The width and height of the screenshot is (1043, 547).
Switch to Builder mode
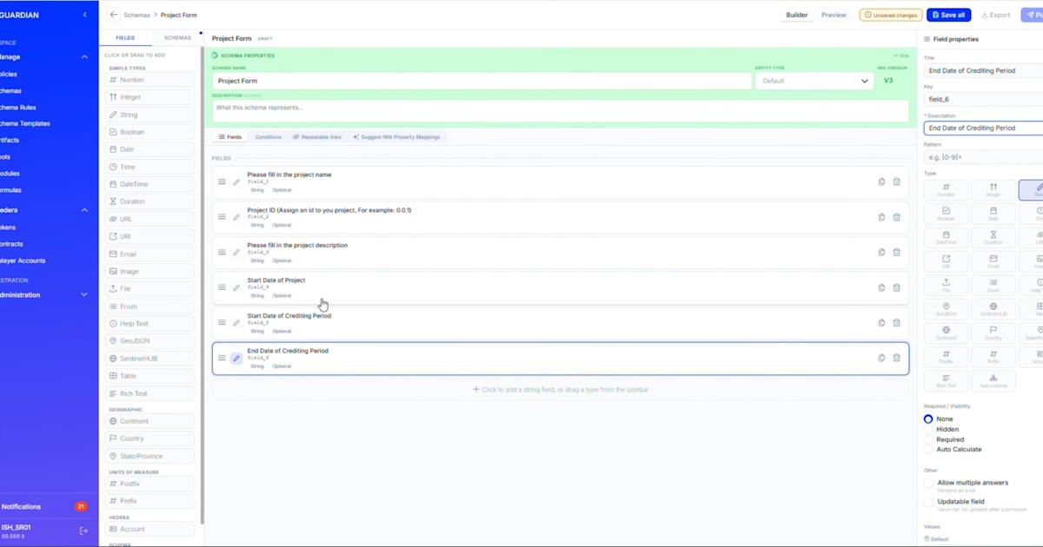tap(797, 15)
